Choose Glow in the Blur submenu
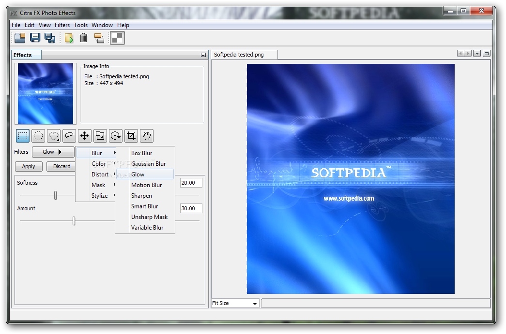This screenshot has height=334, width=506. 145,174
